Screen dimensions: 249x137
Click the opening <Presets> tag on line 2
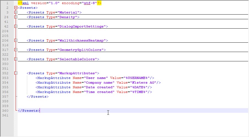(x=28, y=8)
